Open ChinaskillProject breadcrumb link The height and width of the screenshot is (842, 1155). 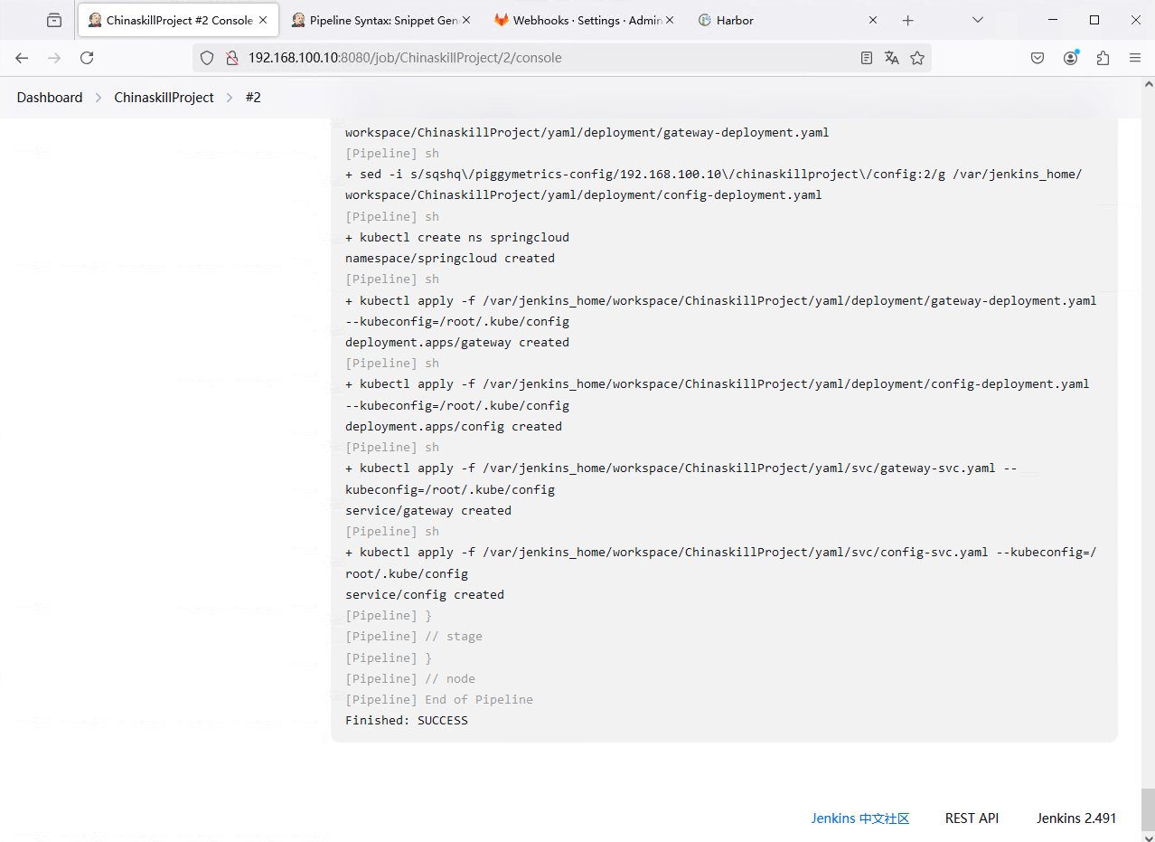pyautogui.click(x=164, y=98)
